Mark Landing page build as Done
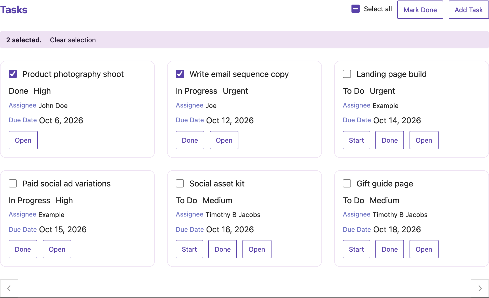This screenshot has width=489, height=298. click(x=390, y=140)
